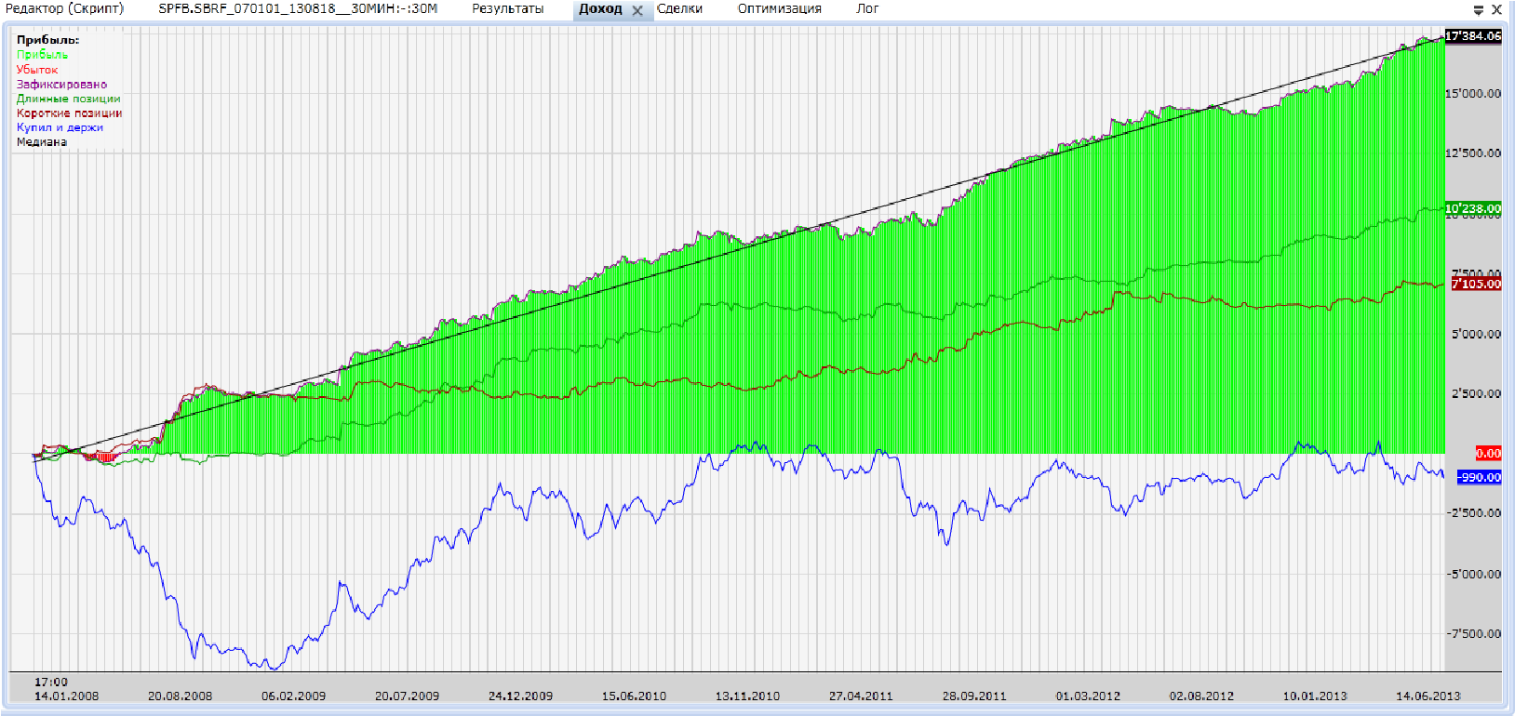
Task: Click the -7'500.00 axis label
Action: 1474,634
